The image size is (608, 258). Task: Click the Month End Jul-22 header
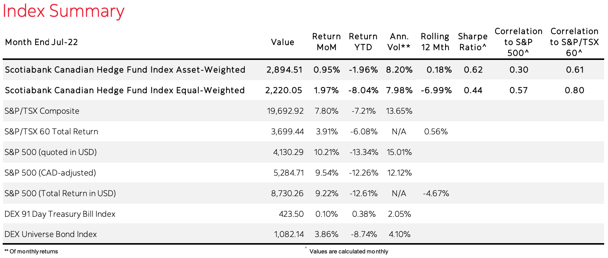click(41, 42)
